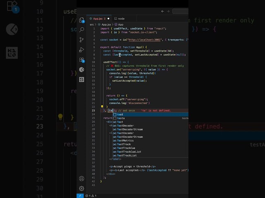Screen dimensions: 265x198
Task: Click line number 23 in the gutter
Action: point(93,111)
